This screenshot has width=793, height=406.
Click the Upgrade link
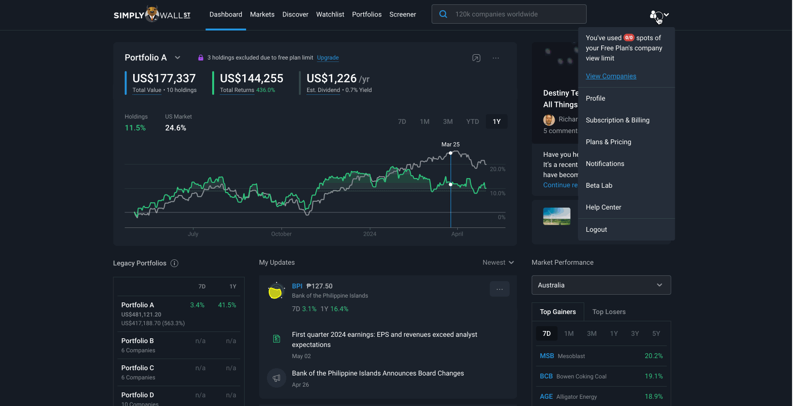click(x=328, y=58)
